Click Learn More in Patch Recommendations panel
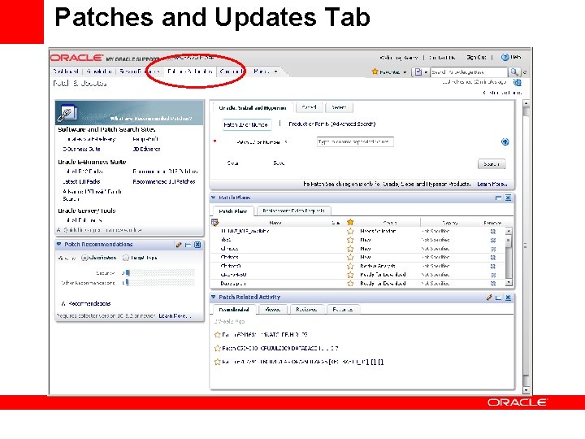Viewport: 585px width, 439px height. click(x=175, y=315)
